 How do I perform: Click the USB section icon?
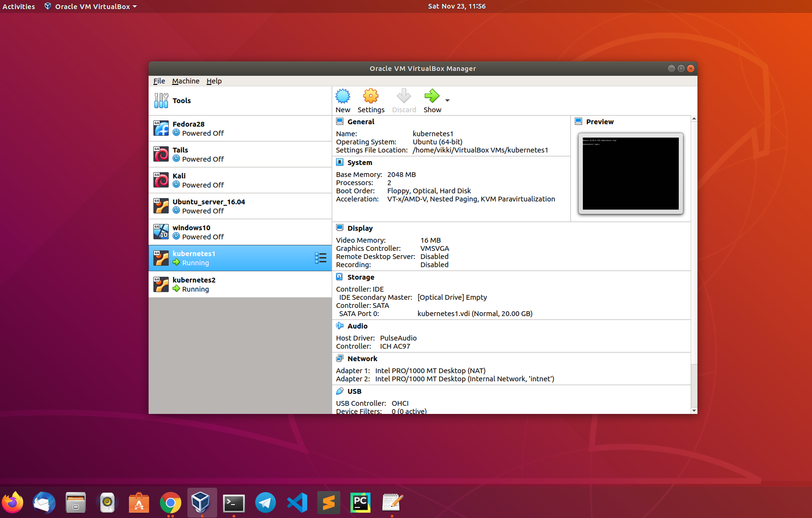(340, 391)
